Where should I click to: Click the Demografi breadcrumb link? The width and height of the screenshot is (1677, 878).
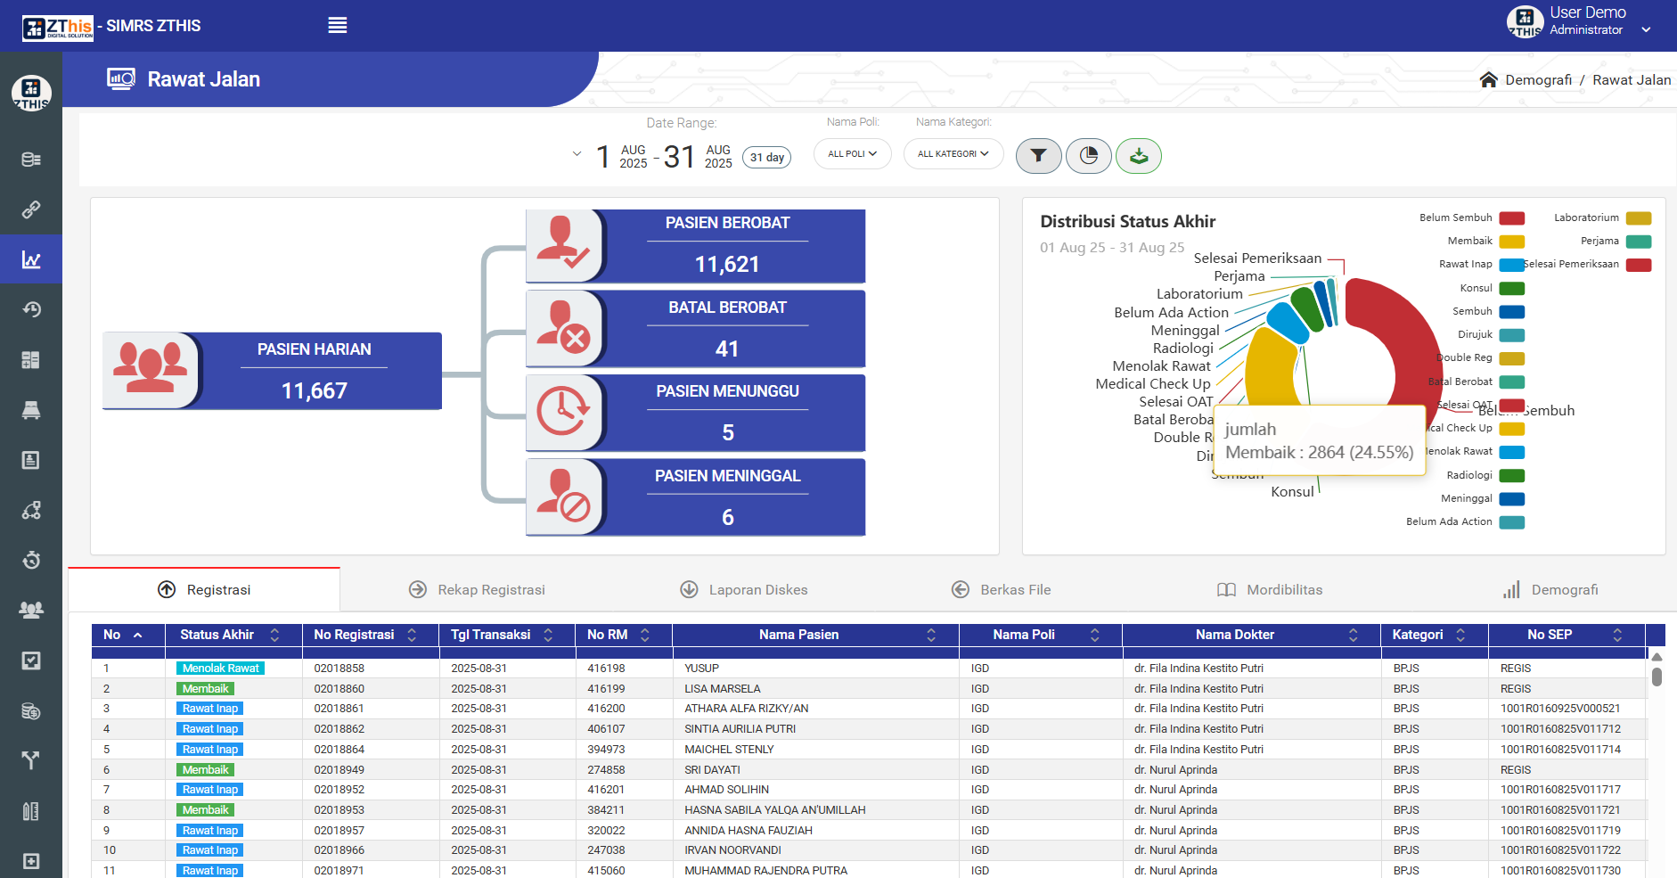[1538, 80]
